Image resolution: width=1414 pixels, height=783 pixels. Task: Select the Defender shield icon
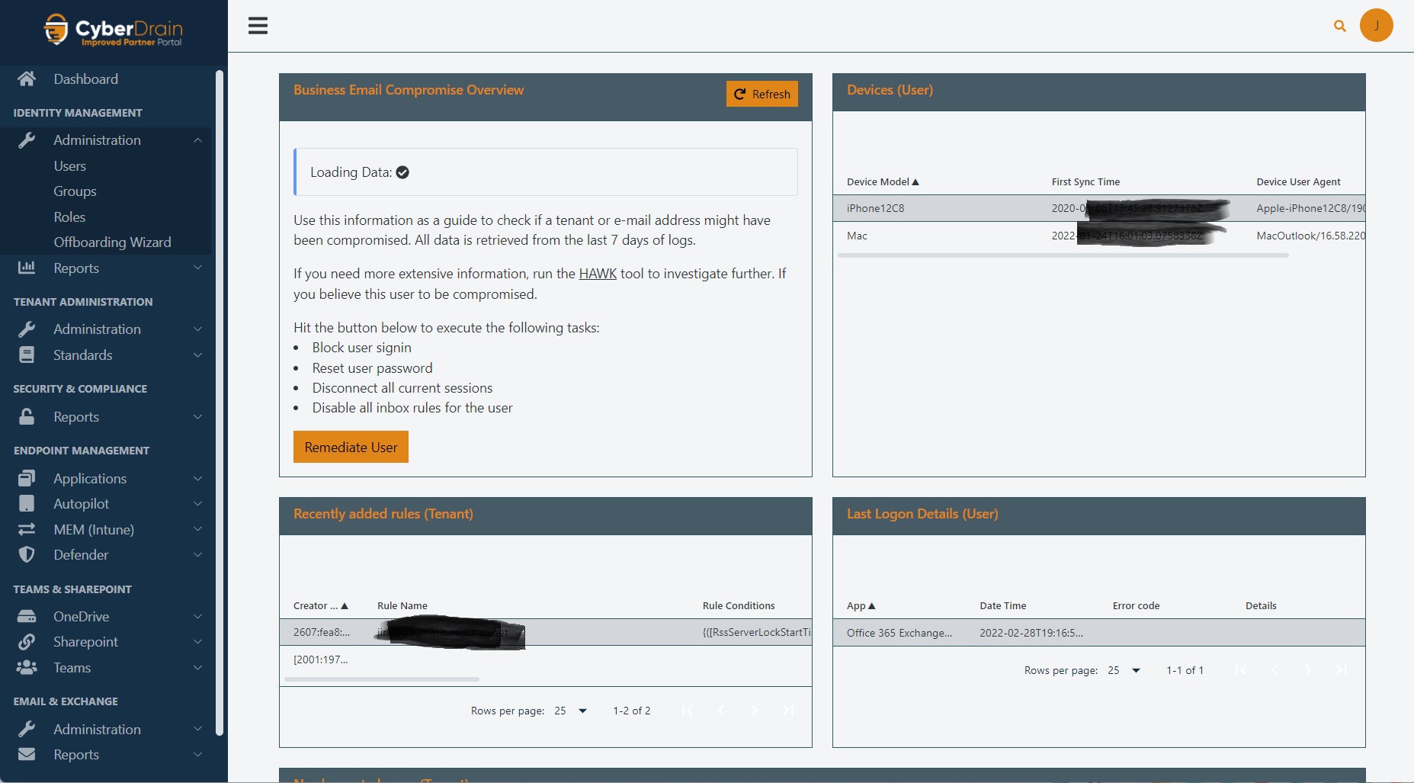[26, 554]
